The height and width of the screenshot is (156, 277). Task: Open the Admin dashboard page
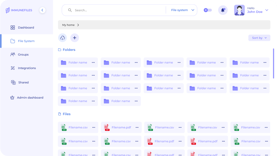point(30,98)
